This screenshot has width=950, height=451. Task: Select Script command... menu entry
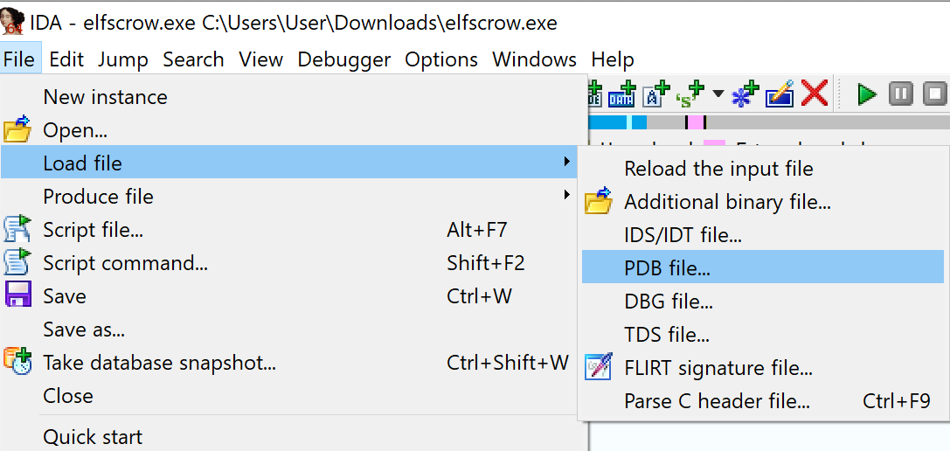(295, 263)
